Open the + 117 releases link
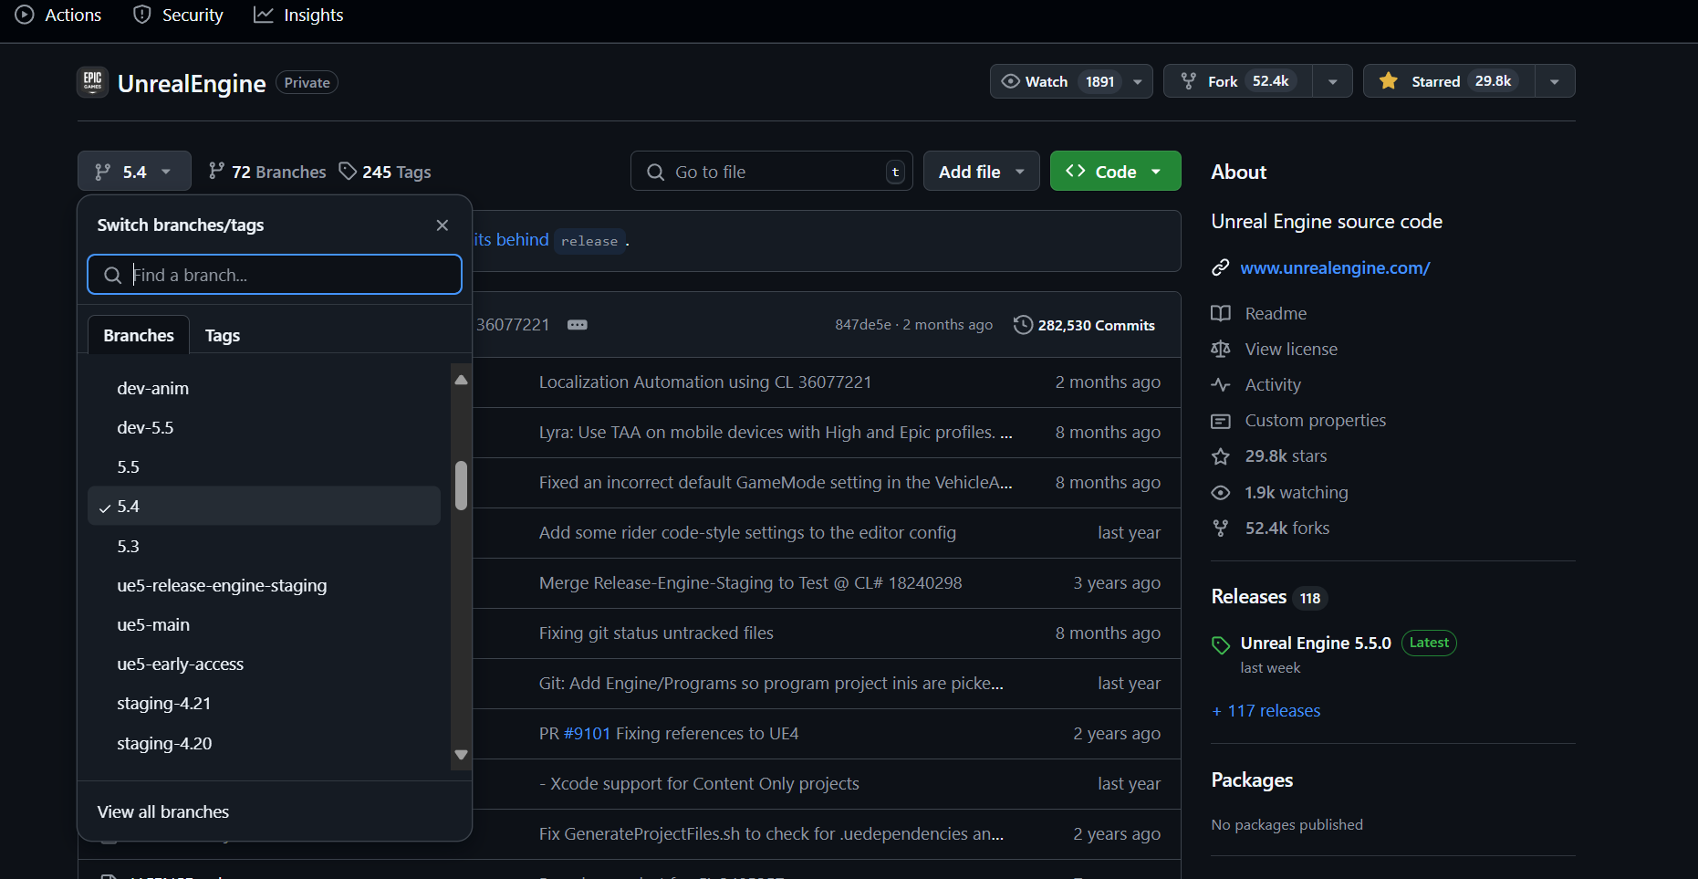 (1266, 711)
